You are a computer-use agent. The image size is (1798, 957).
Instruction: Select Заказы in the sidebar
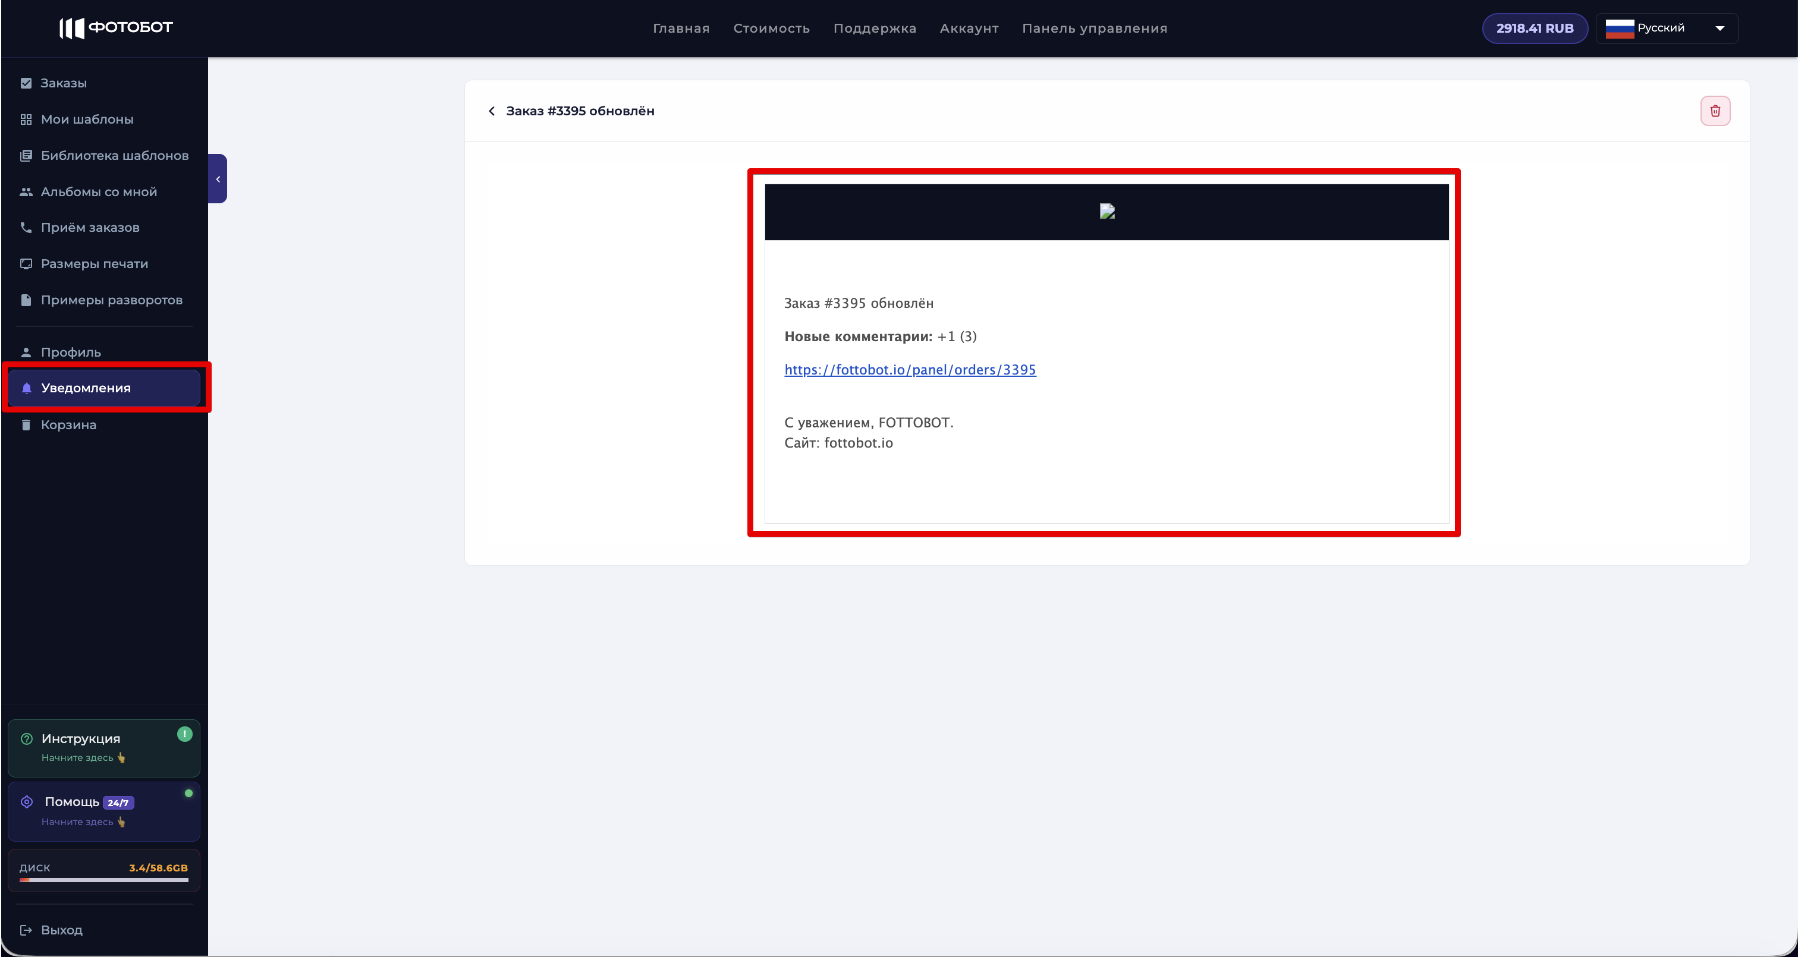(105, 83)
